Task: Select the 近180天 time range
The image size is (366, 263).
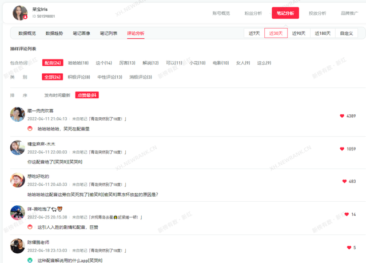Action: (323, 33)
